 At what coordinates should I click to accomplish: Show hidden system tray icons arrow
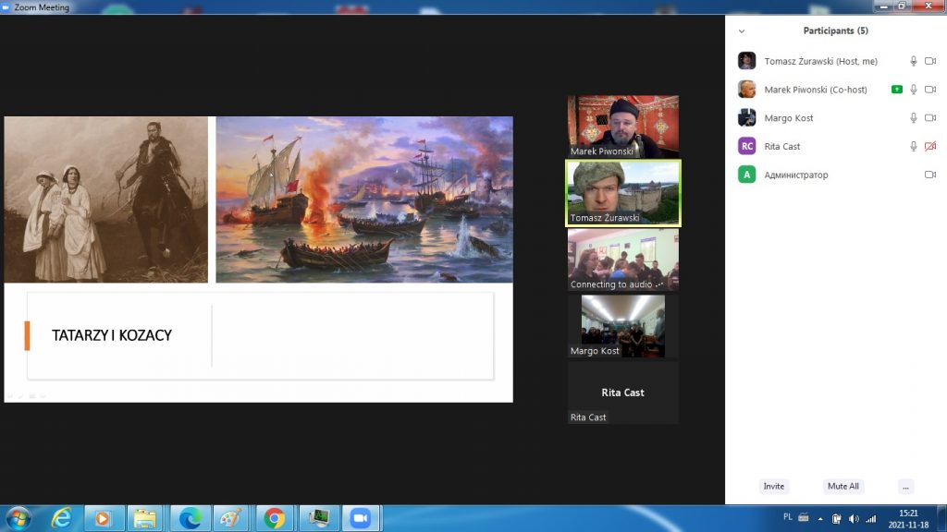[x=820, y=518]
